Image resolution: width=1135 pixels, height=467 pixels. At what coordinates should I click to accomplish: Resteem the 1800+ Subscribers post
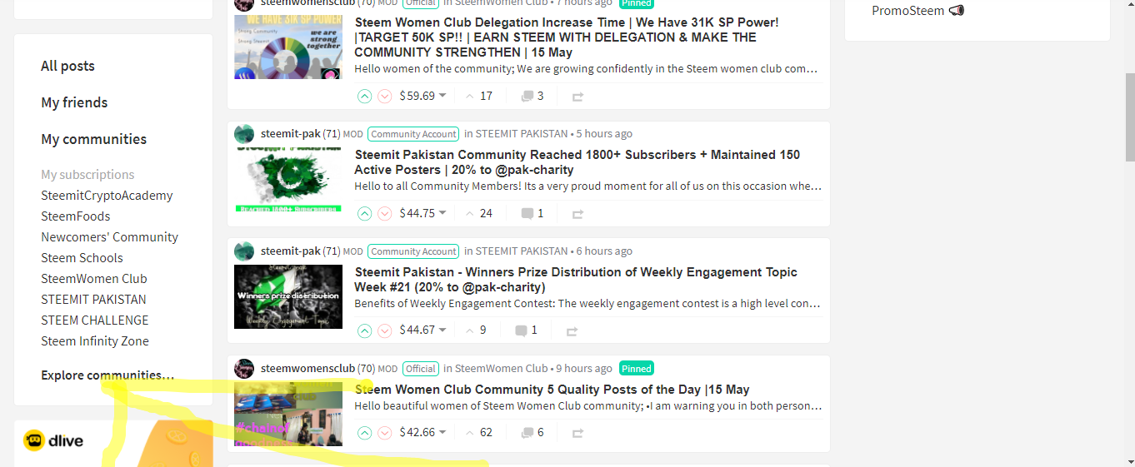point(577,214)
